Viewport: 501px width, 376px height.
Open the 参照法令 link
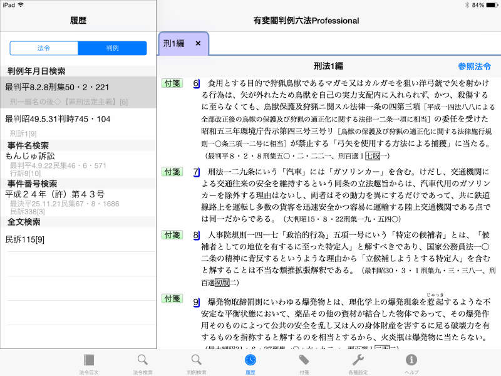click(x=474, y=66)
